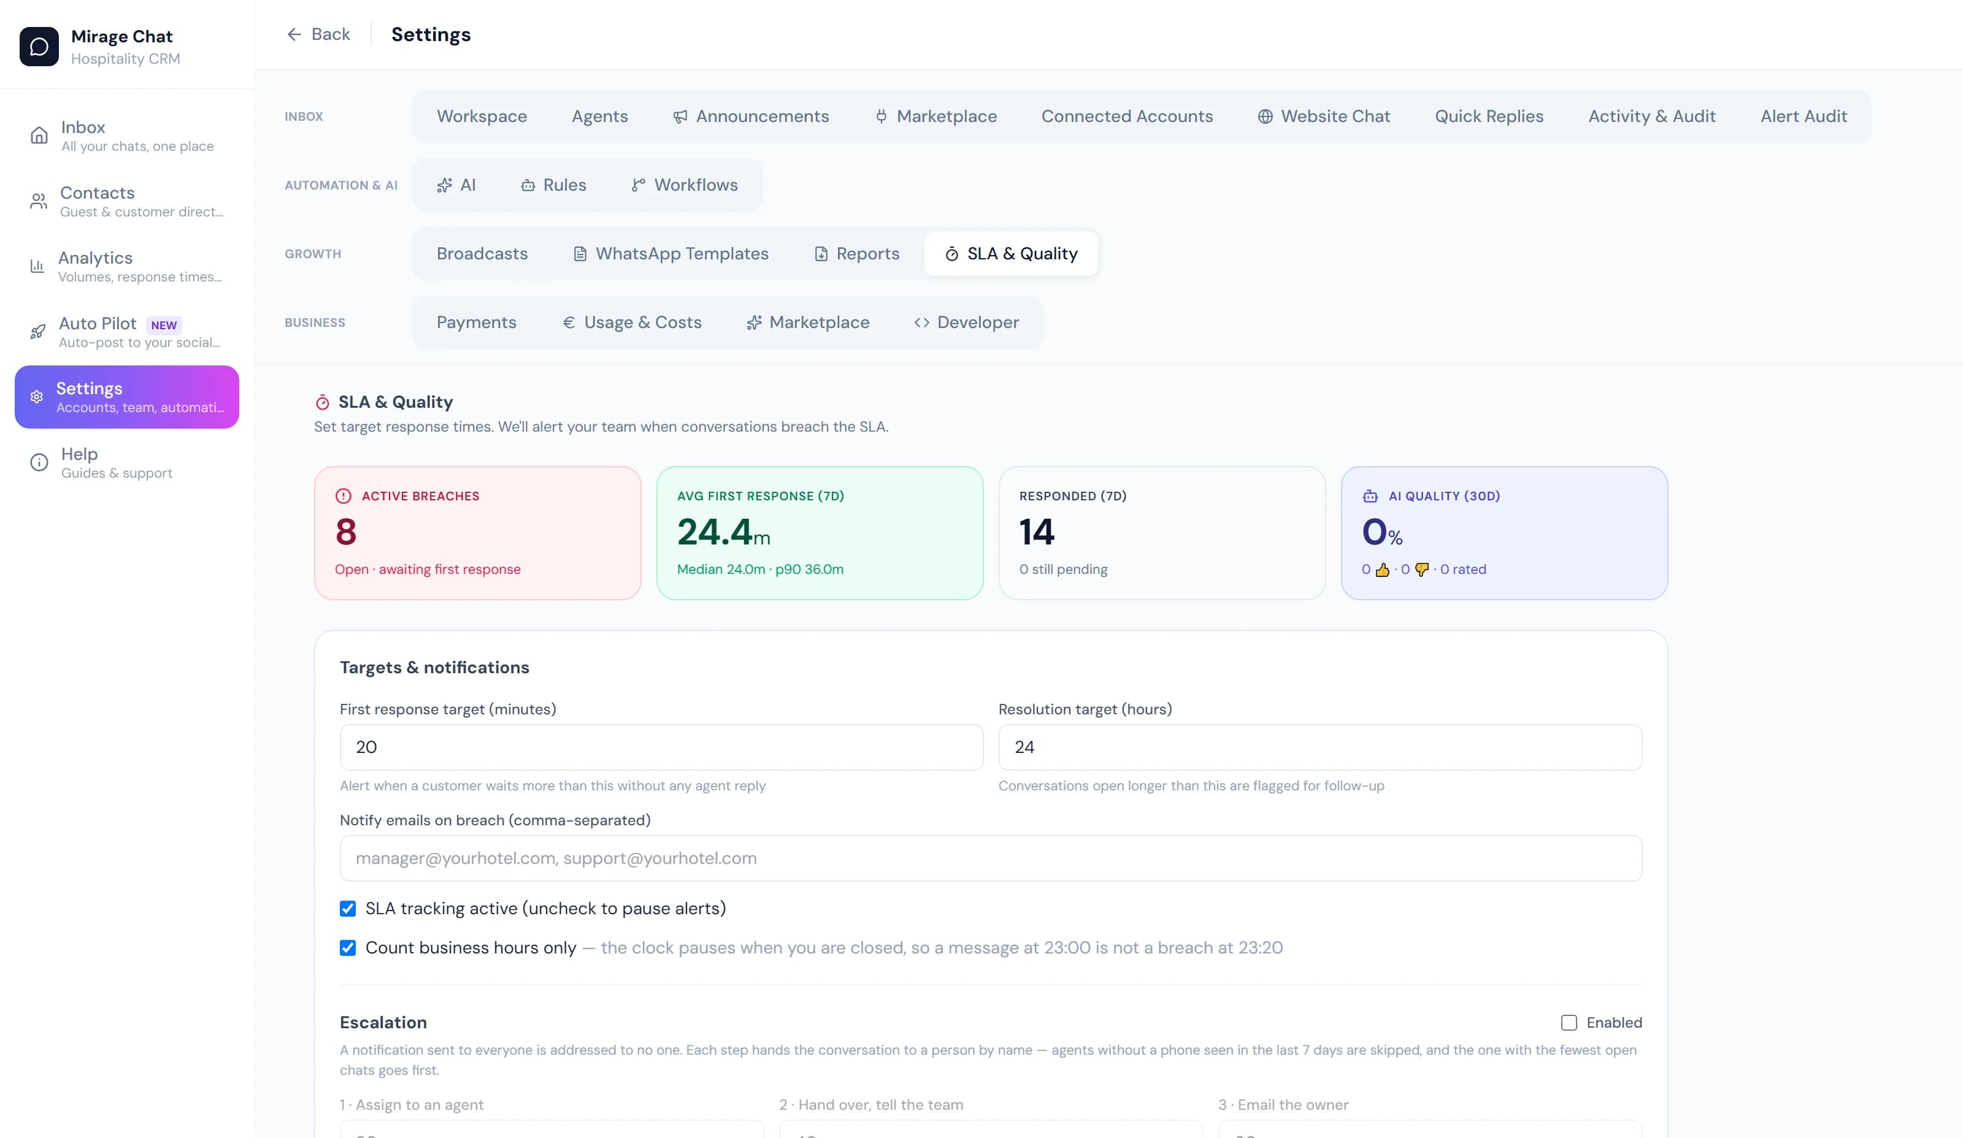The image size is (1963, 1138).
Task: Switch to Connected Accounts tab
Action: coord(1127,116)
